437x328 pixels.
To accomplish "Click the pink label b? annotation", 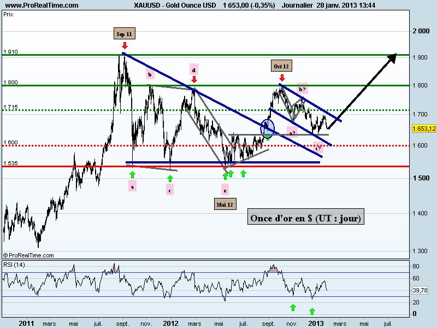I will (x=303, y=89).
